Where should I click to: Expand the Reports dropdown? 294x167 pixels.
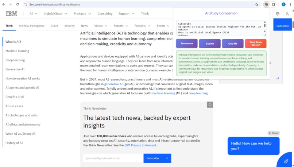tap(121, 26)
